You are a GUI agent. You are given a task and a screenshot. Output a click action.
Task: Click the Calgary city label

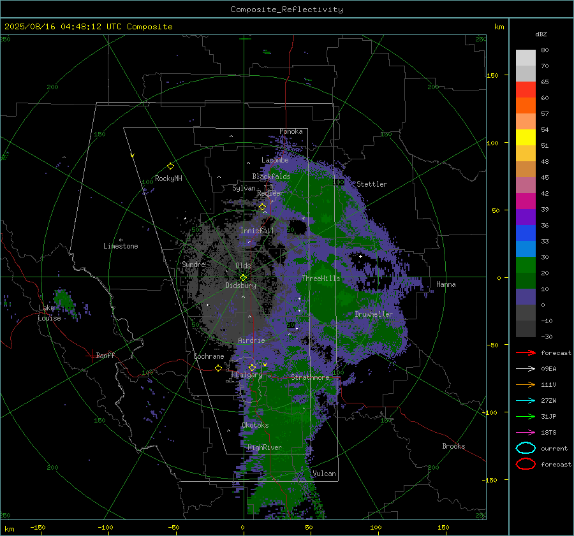tap(249, 375)
